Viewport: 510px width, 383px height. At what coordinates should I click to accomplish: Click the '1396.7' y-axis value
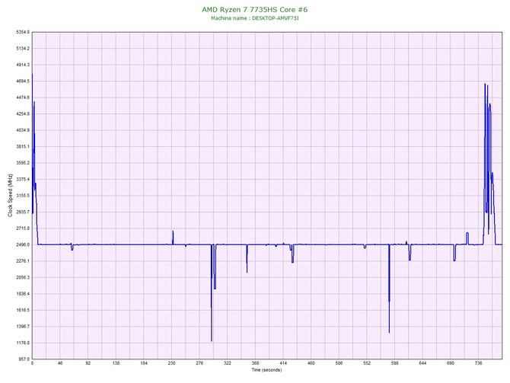tap(23, 327)
